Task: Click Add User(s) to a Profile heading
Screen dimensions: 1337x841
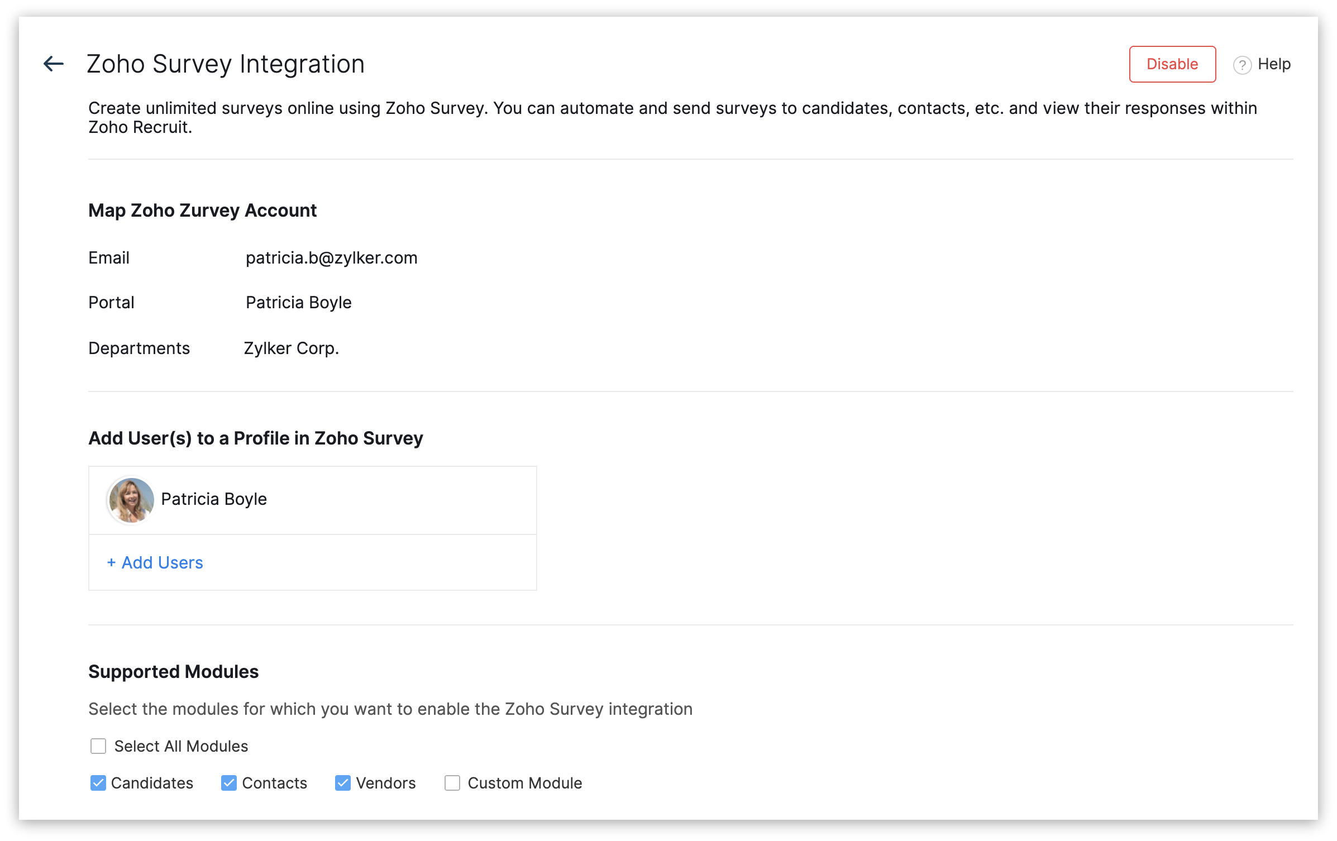Action: coord(255,438)
